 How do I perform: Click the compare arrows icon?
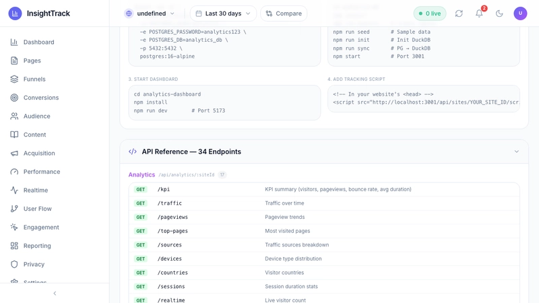(x=269, y=13)
